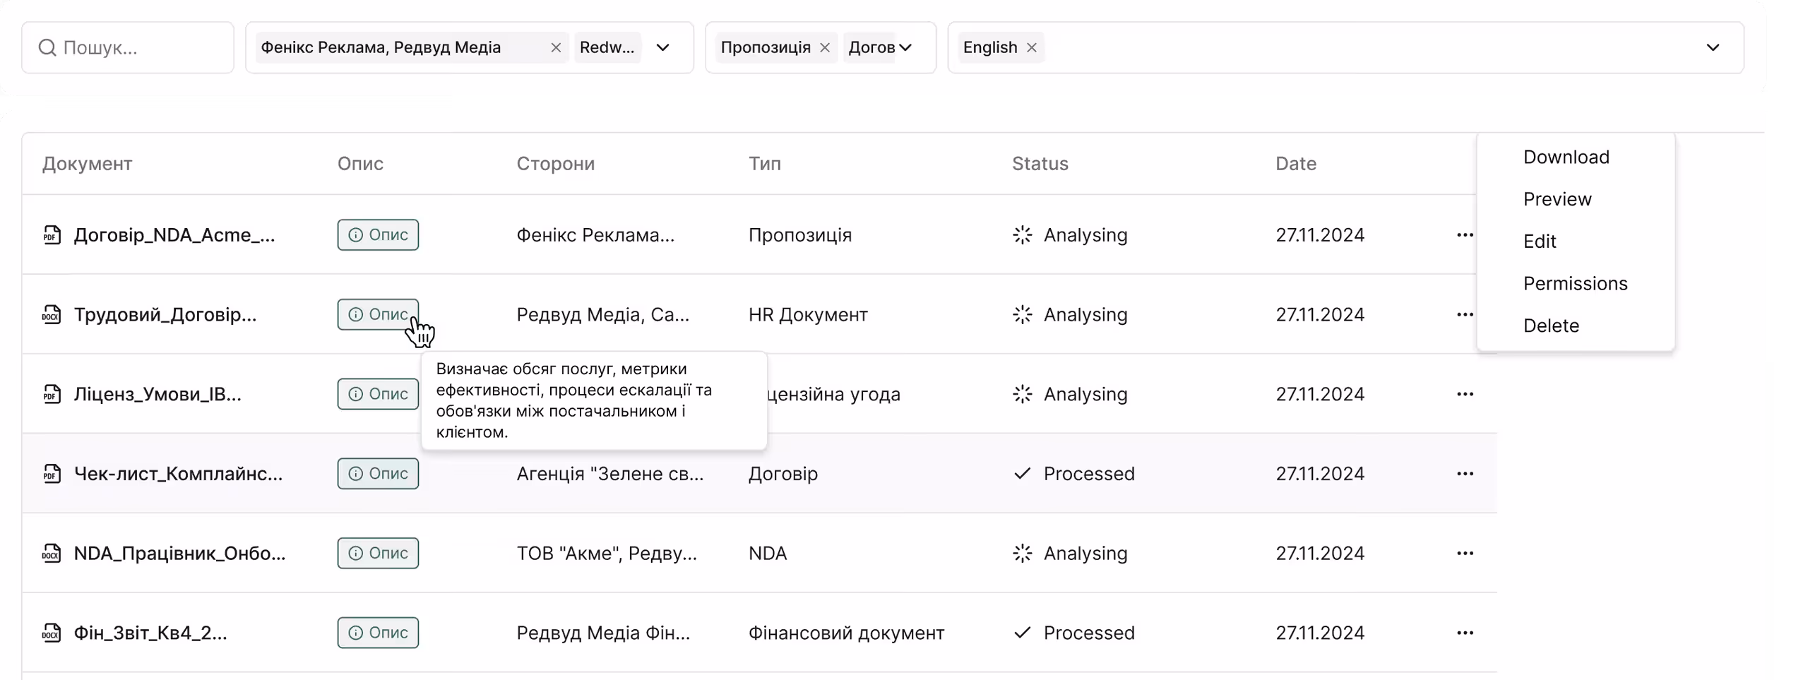Click the PDF icon beside Ліценз_Умови
The height and width of the screenshot is (680, 1808).
click(51, 394)
